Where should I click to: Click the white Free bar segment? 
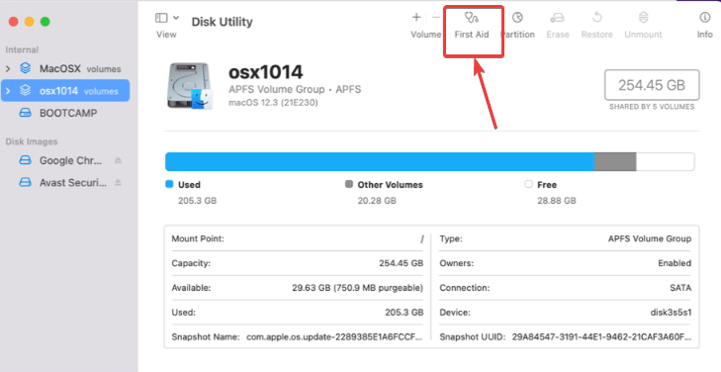(x=665, y=162)
